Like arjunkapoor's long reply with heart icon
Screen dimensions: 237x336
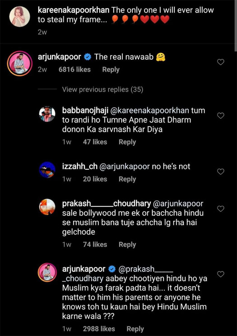[x=220, y=274]
